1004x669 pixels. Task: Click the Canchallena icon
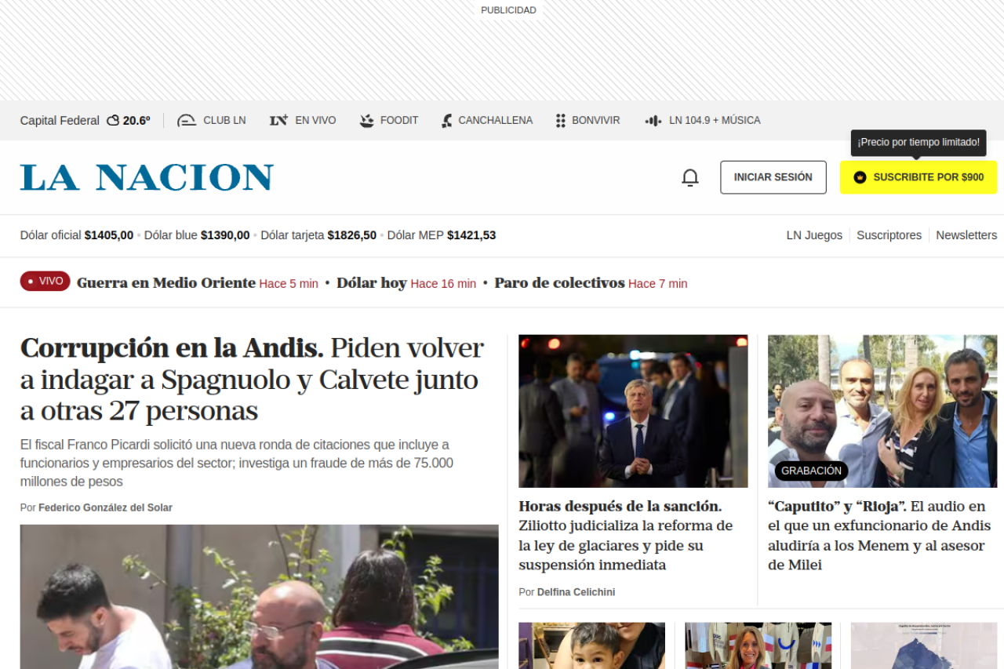click(x=446, y=121)
